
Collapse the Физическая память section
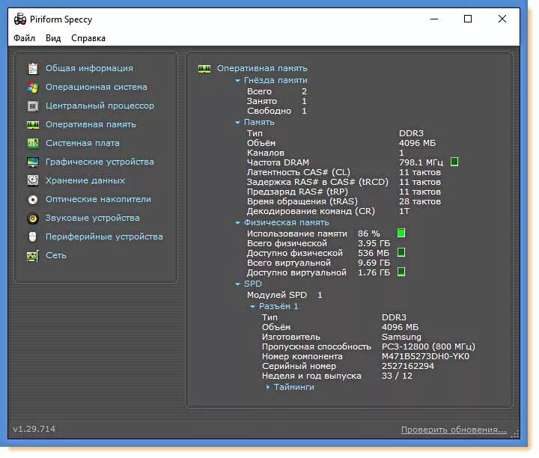point(237,223)
